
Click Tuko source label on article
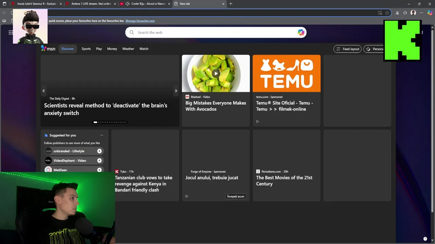coord(123,171)
